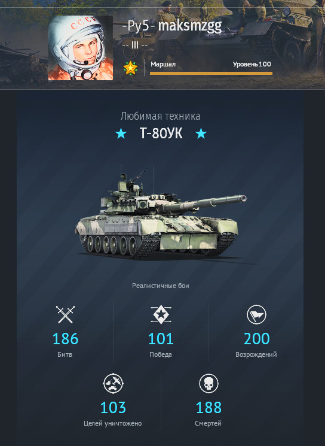Click the targets destroyed icon
Viewport: 325px width, 446px height.
point(113,383)
